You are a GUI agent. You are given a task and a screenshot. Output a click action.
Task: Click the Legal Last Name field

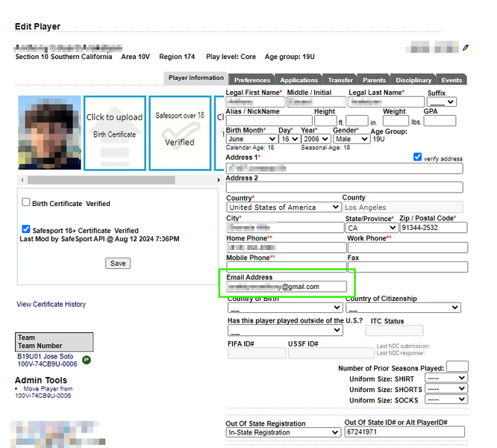pos(386,102)
